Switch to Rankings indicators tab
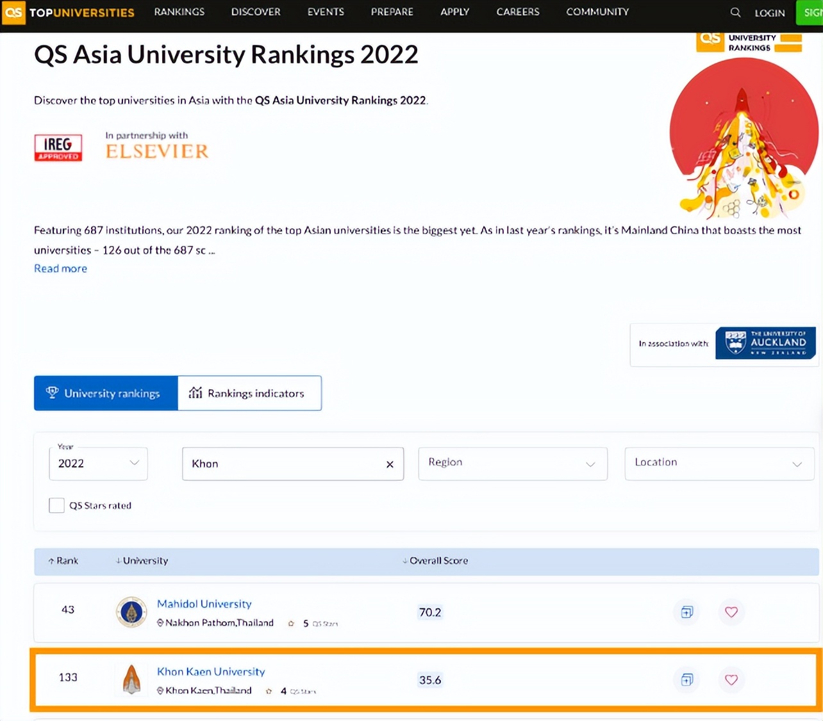Screen dimensions: 823x721 click(249, 393)
